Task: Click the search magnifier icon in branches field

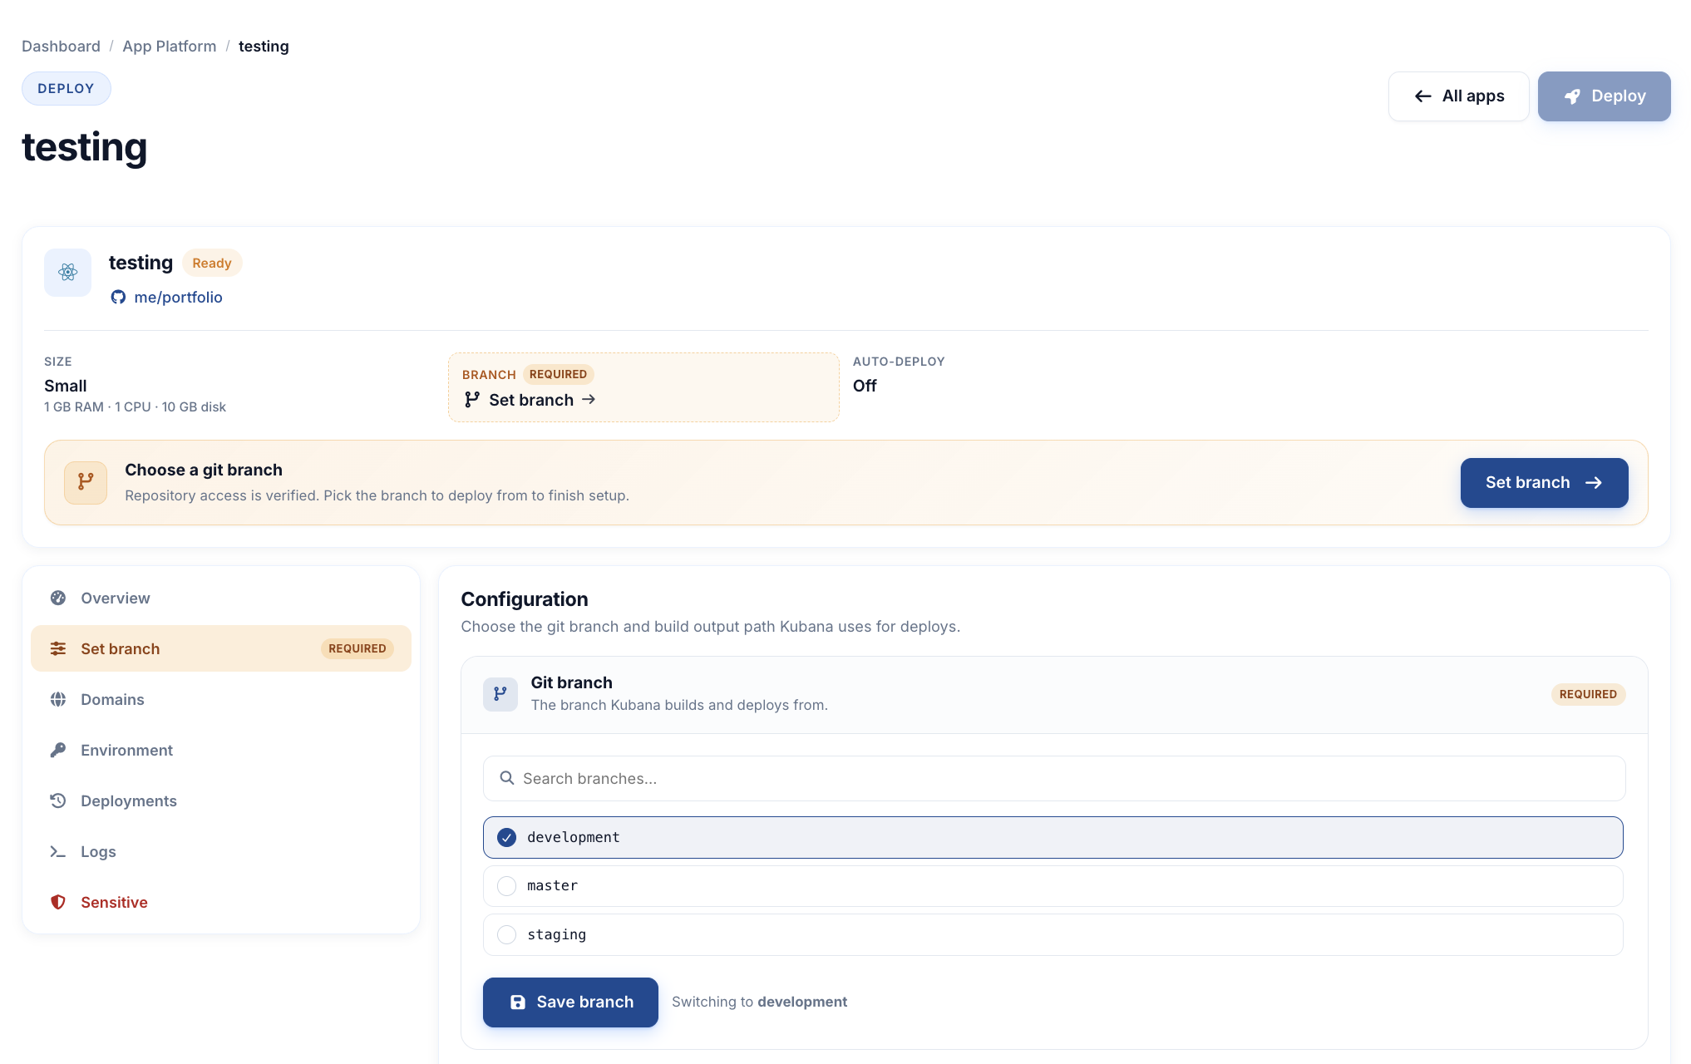Action: [506, 778]
